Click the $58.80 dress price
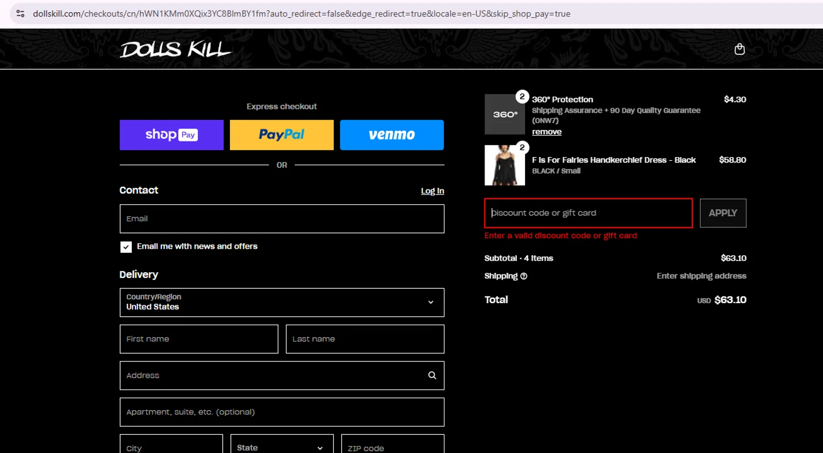 pyautogui.click(x=732, y=160)
